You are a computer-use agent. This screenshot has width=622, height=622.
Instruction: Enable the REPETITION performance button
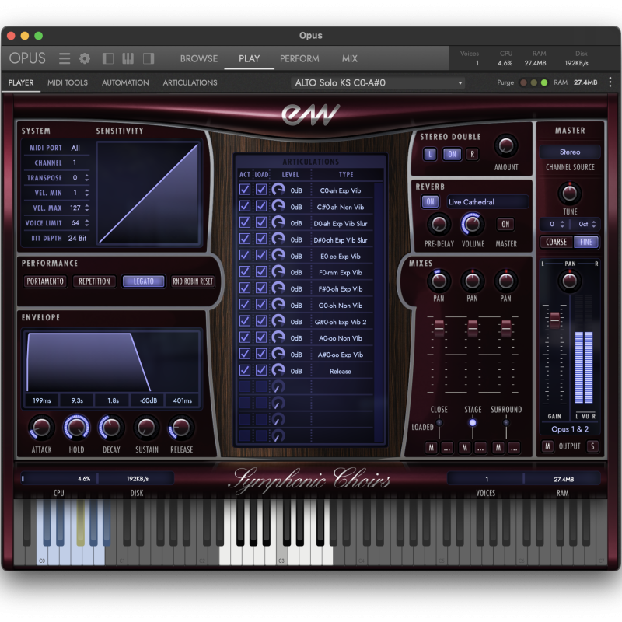coord(94,281)
